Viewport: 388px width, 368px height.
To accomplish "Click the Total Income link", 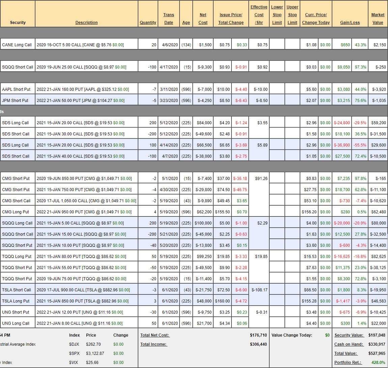I will pos(154,344).
